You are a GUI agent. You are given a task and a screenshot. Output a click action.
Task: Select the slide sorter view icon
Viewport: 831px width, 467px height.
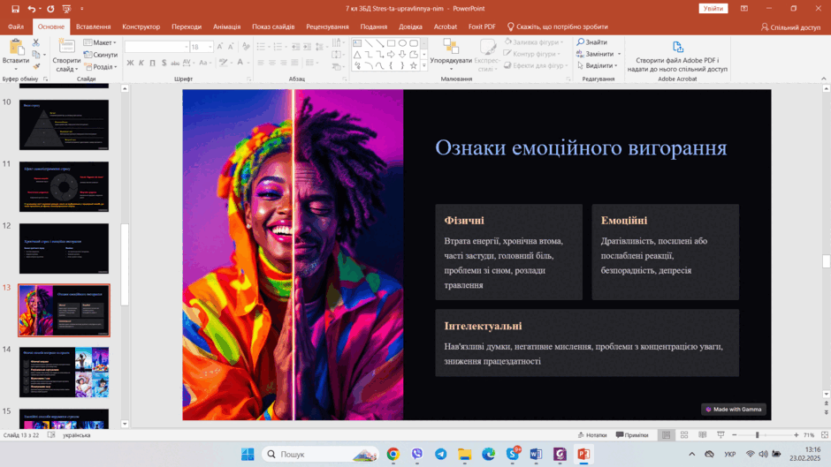(684, 434)
